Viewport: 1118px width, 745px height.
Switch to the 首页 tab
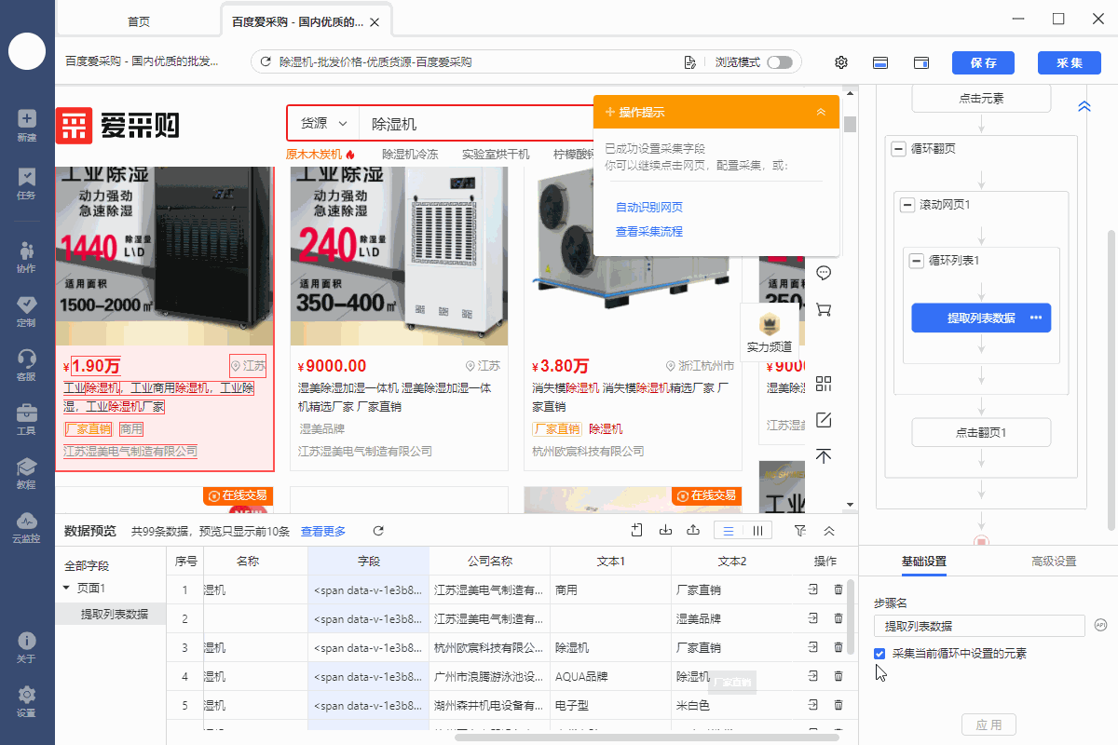(x=138, y=20)
